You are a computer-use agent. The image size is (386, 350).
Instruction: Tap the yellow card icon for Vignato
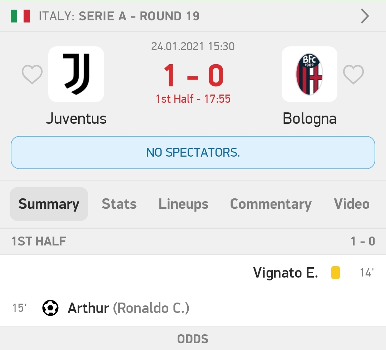[335, 273]
